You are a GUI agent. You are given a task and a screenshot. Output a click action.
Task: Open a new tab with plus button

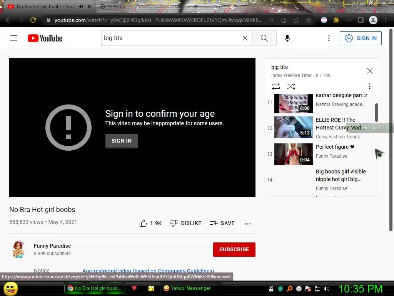point(196,7)
